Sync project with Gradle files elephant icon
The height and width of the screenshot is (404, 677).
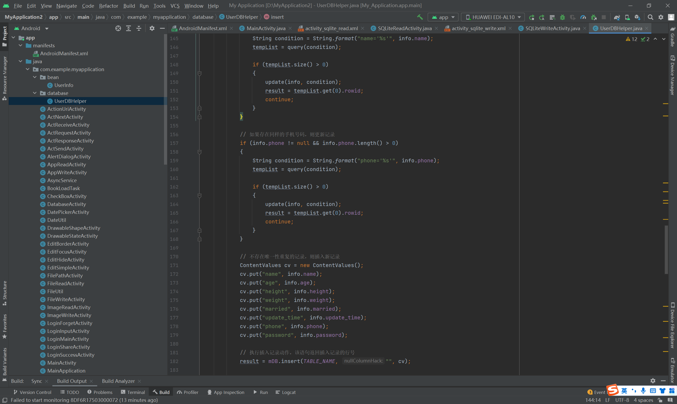[617, 17]
